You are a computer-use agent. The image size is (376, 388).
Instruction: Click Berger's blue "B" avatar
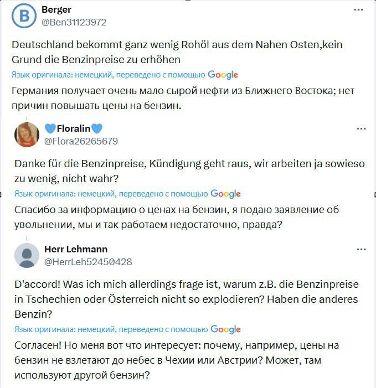tap(24, 16)
